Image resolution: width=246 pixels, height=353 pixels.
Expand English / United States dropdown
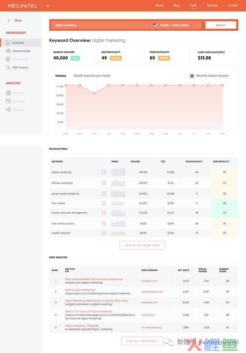click(x=176, y=25)
